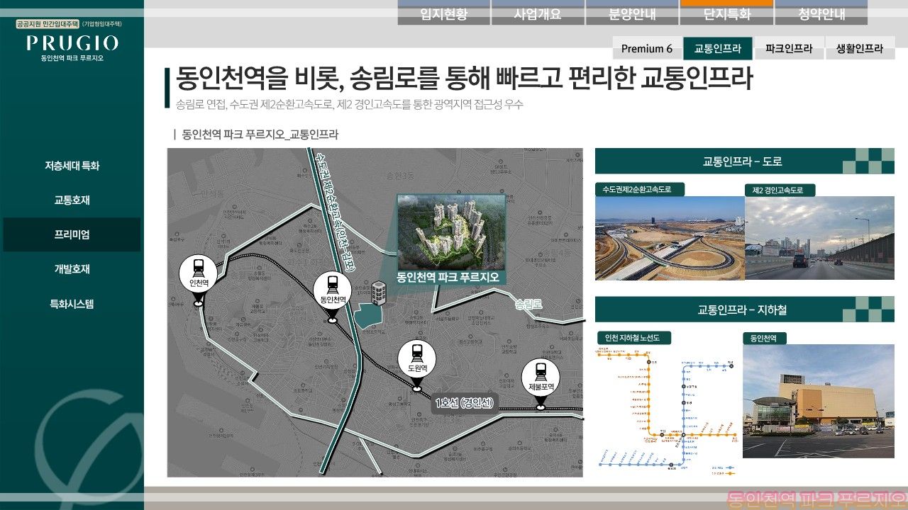
Task: Click the 인천 지하철 노선도 caption label
Action: 633,339
